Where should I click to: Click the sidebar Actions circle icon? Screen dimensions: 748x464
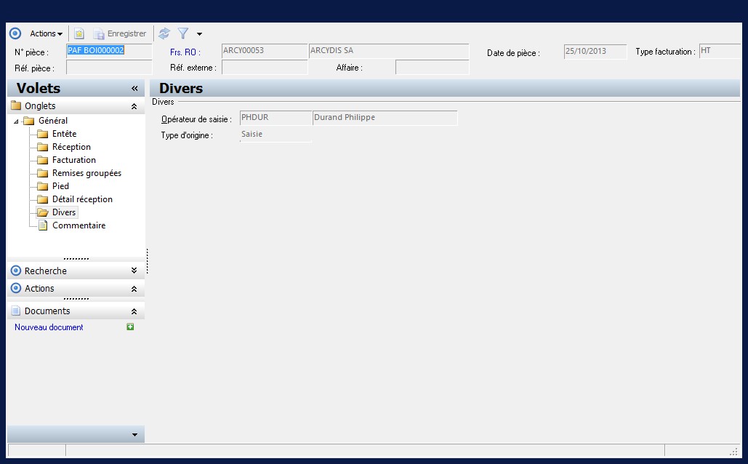(x=16, y=288)
